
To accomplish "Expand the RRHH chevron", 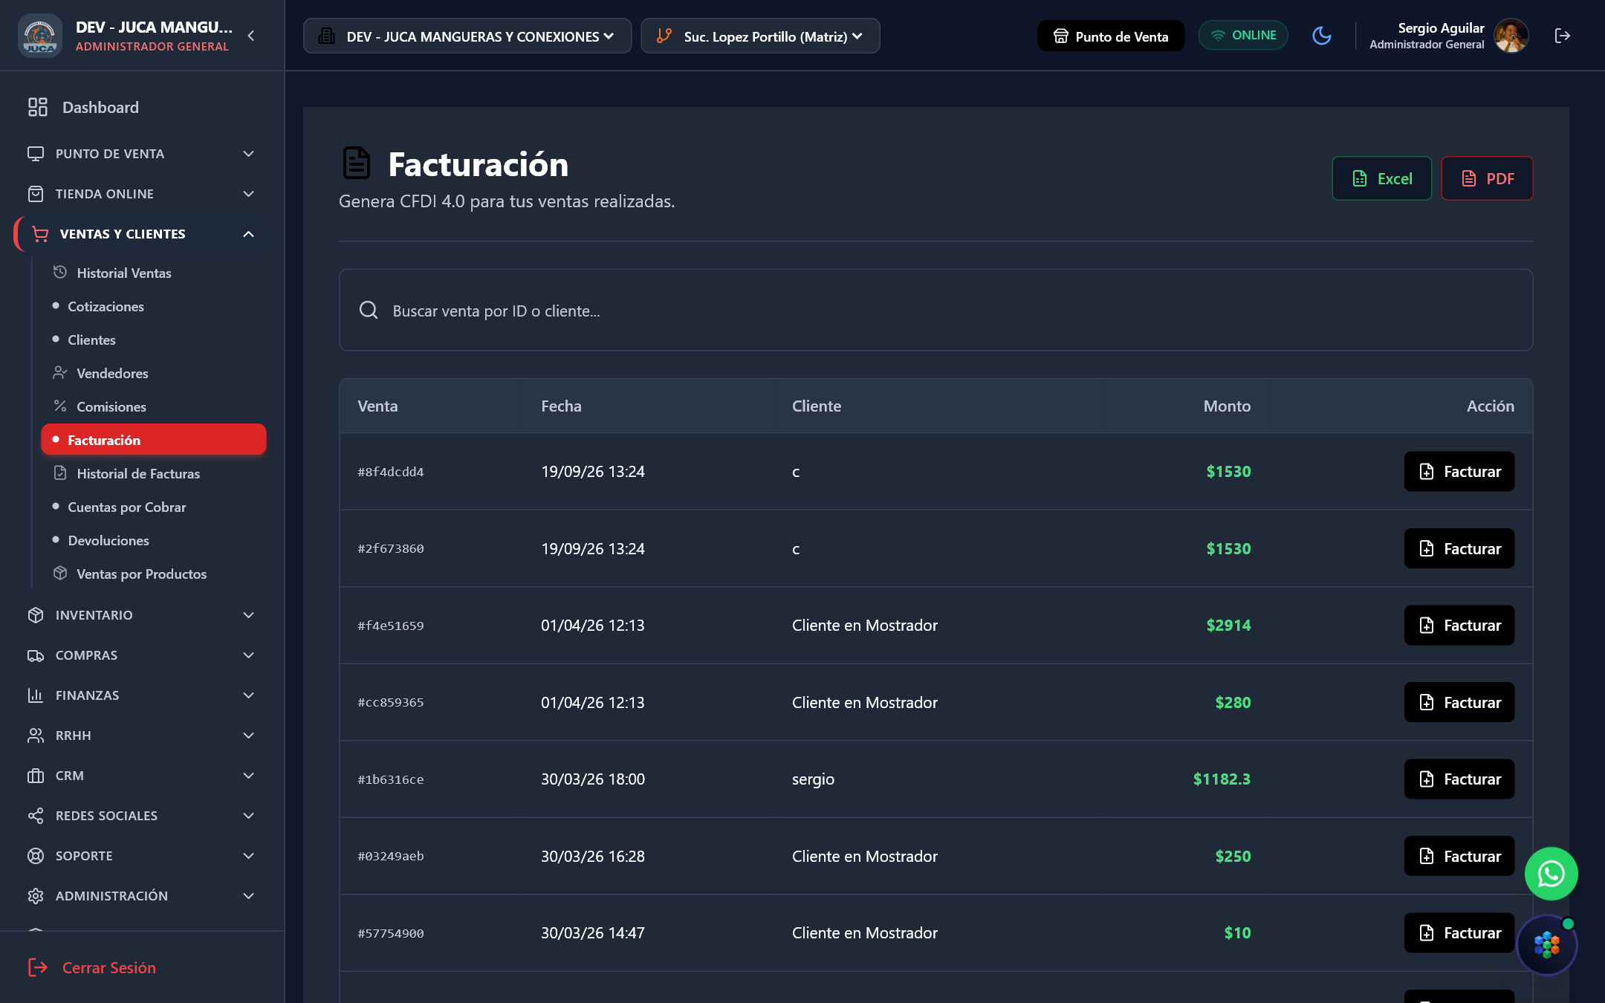I will (248, 736).
